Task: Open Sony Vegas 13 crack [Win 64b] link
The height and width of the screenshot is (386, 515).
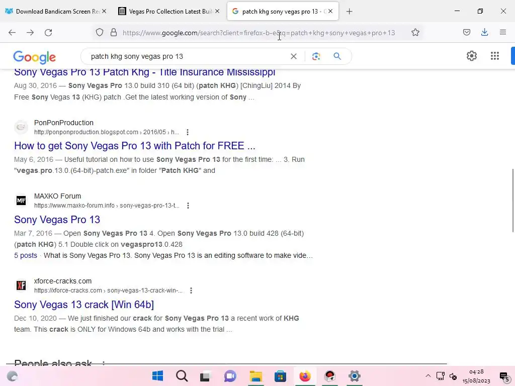Action: (x=84, y=305)
